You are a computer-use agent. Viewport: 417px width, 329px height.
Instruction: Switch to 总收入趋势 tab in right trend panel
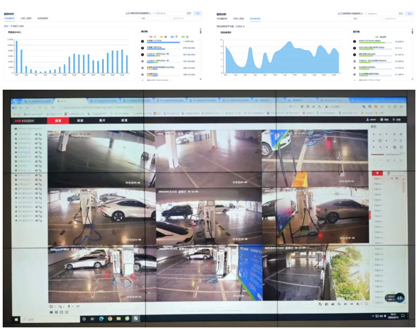tap(239, 18)
